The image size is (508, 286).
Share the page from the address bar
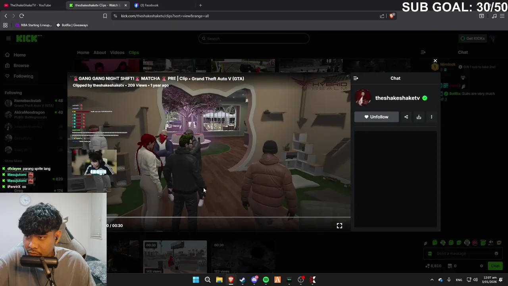(382, 16)
